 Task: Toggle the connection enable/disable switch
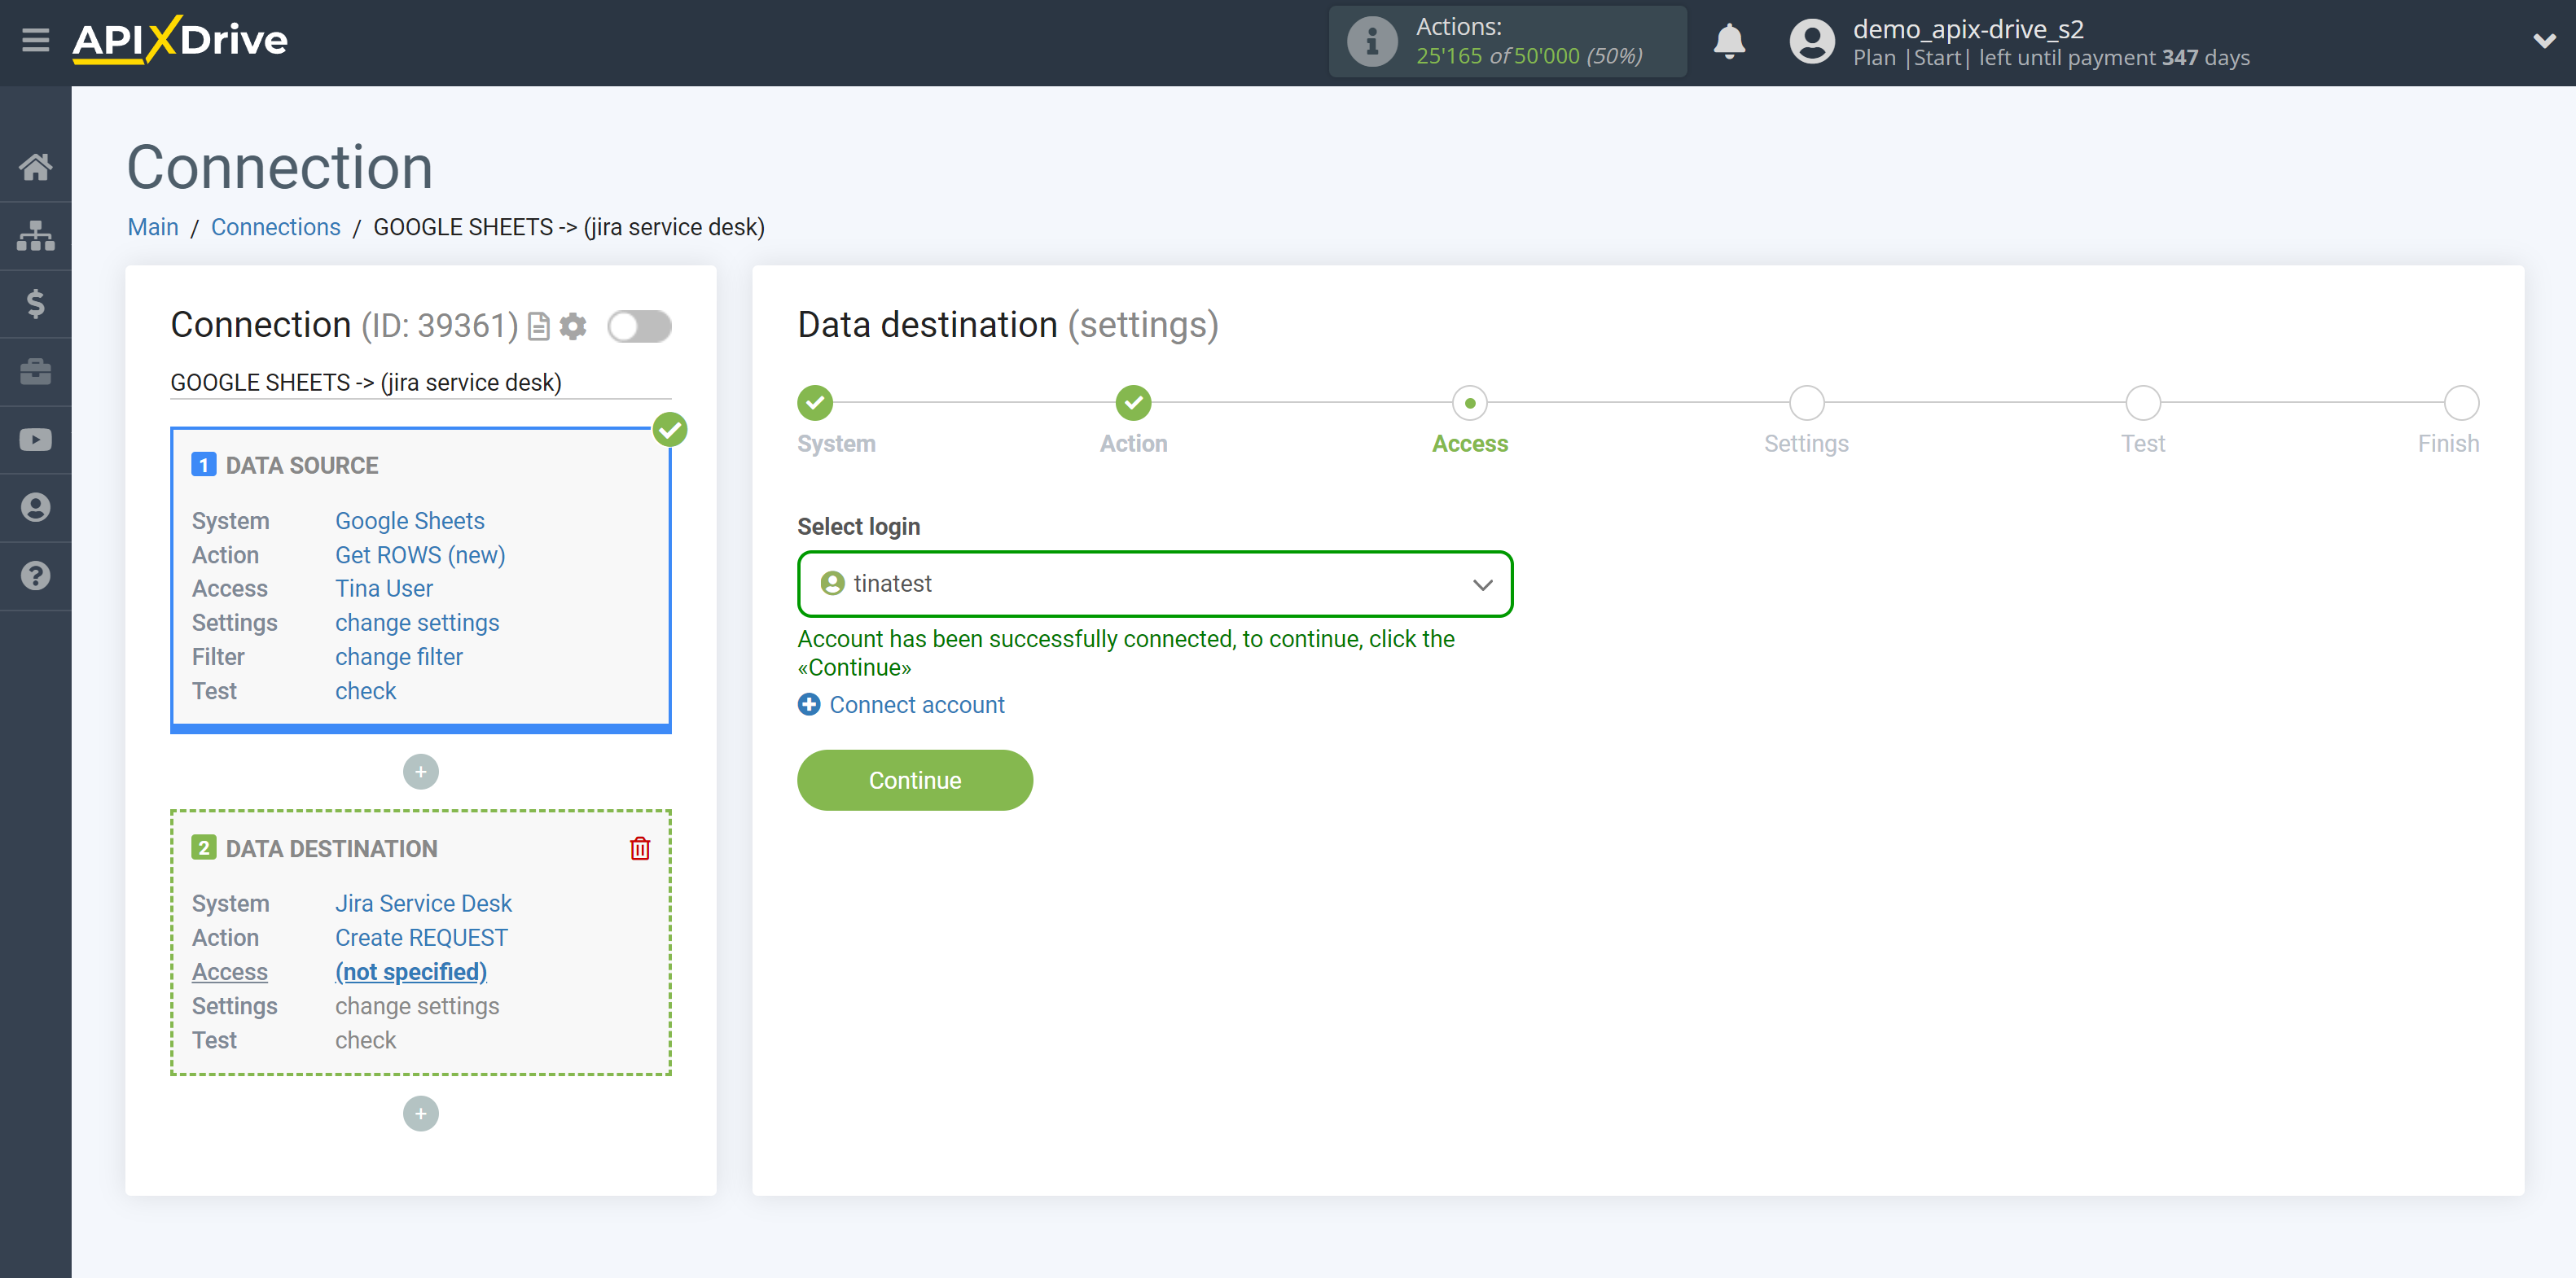[x=641, y=327]
